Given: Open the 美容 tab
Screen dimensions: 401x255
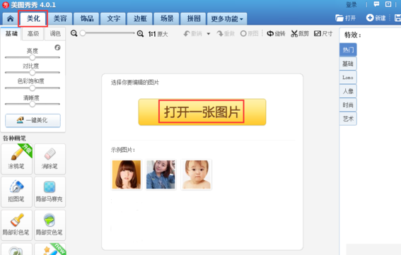Looking at the screenshot, I should point(60,18).
